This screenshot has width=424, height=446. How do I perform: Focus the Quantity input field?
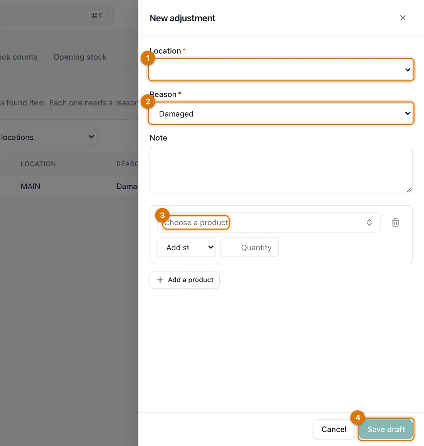click(x=249, y=247)
